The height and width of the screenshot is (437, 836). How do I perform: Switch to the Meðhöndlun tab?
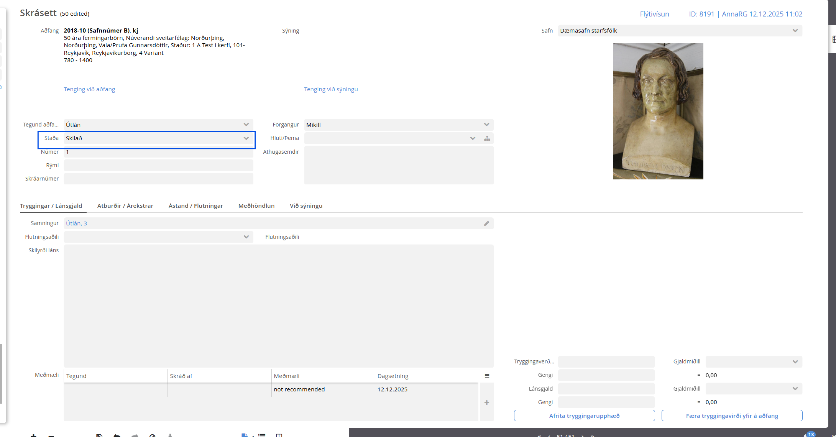(256, 206)
